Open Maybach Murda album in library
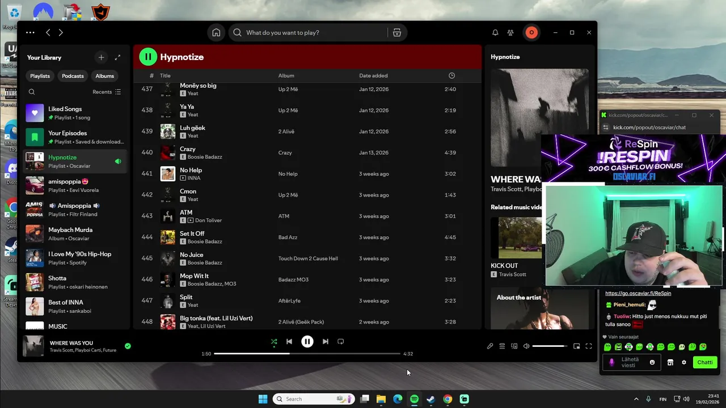Image resolution: width=726 pixels, height=408 pixels. pos(75,234)
